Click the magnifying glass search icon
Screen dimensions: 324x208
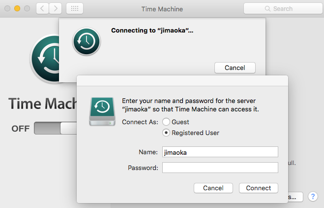(x=267, y=9)
